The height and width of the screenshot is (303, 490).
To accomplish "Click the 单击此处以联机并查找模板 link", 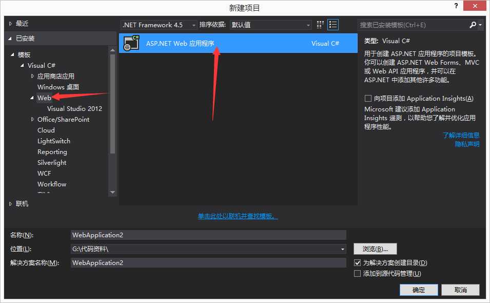I will (x=238, y=216).
